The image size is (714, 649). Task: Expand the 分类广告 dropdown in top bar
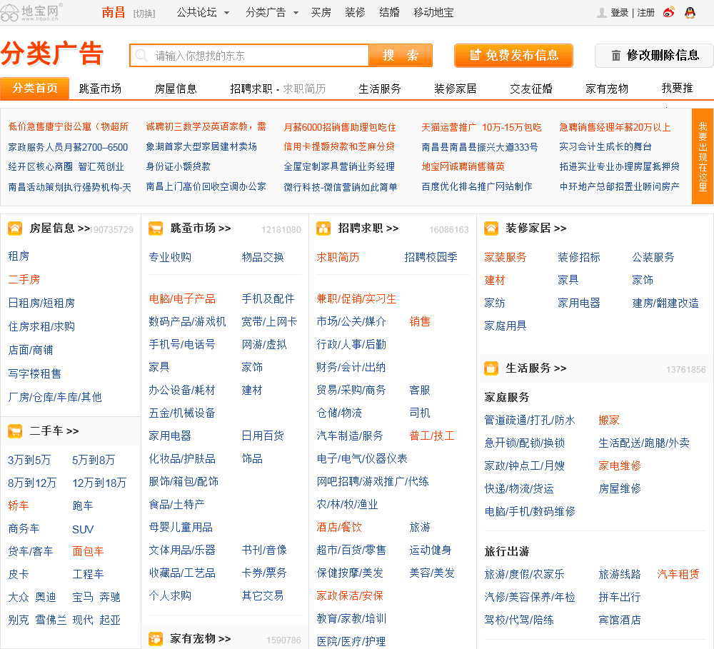pos(272,13)
